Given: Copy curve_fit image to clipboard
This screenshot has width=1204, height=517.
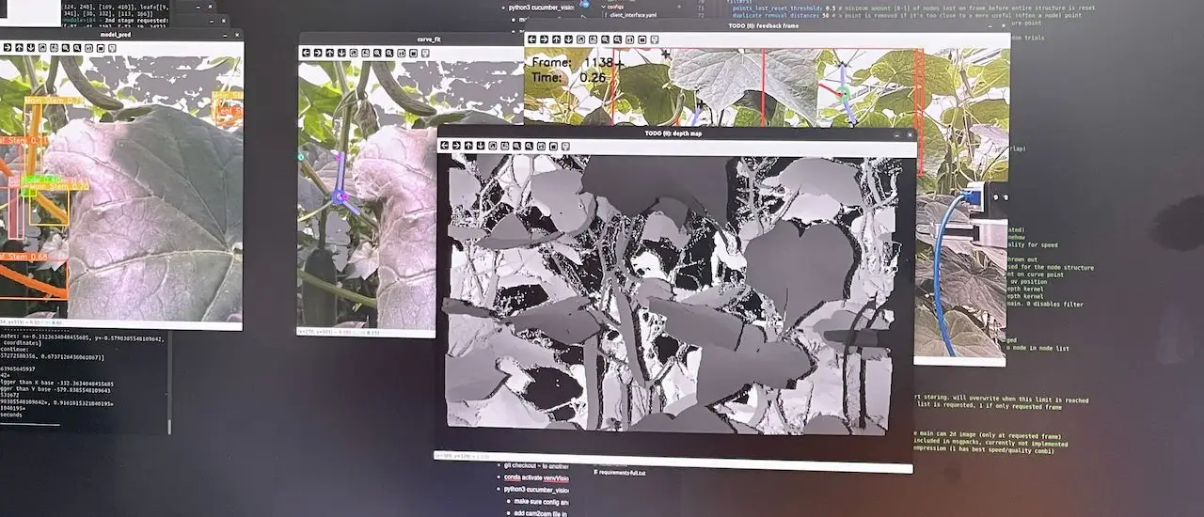Looking at the screenshot, I should (413, 53).
